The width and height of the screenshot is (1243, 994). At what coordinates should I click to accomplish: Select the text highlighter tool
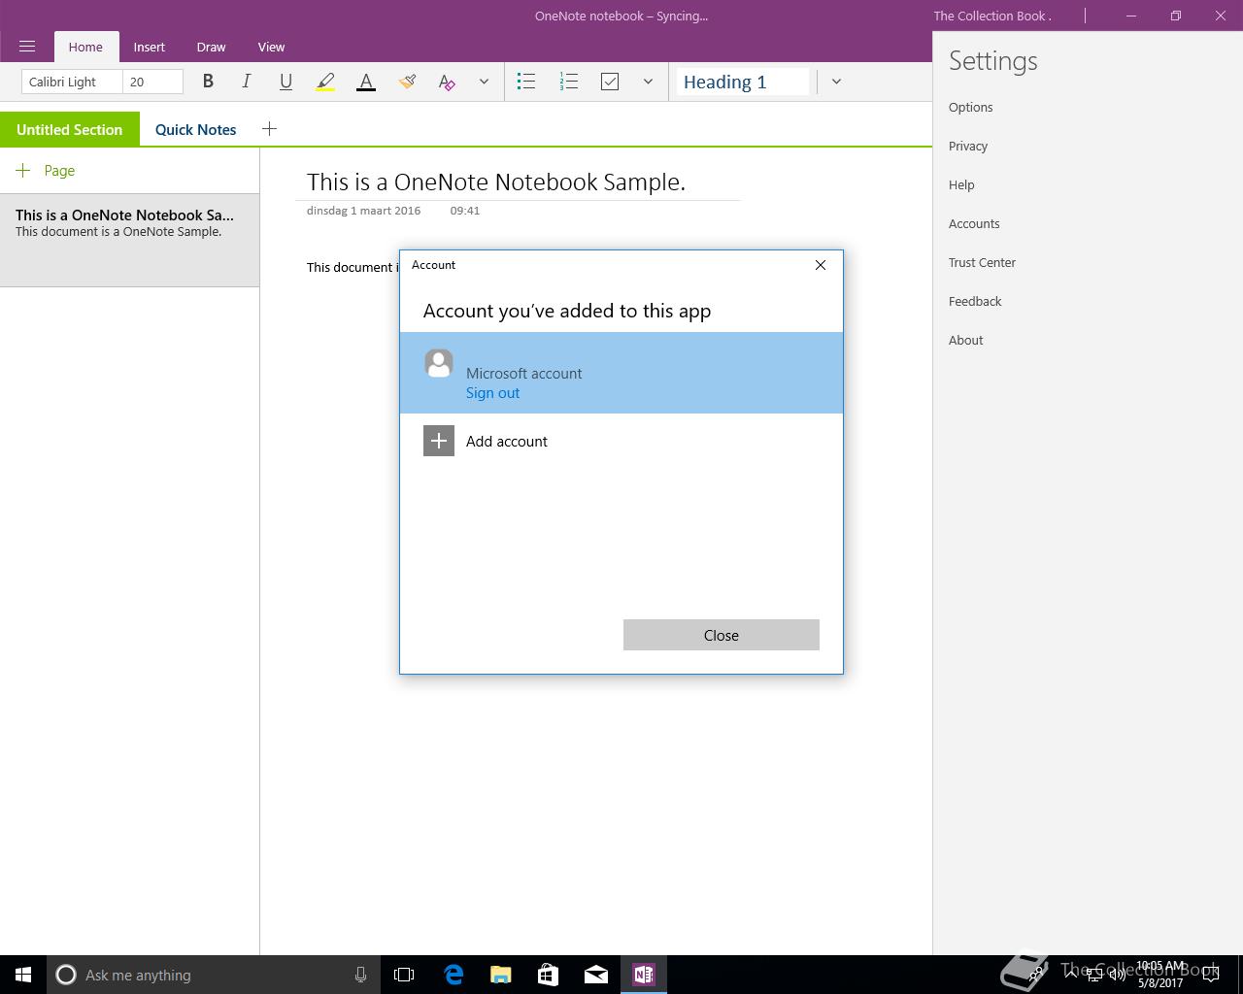(325, 83)
